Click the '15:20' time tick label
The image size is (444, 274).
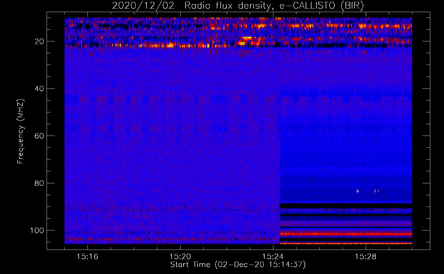pyautogui.click(x=180, y=257)
